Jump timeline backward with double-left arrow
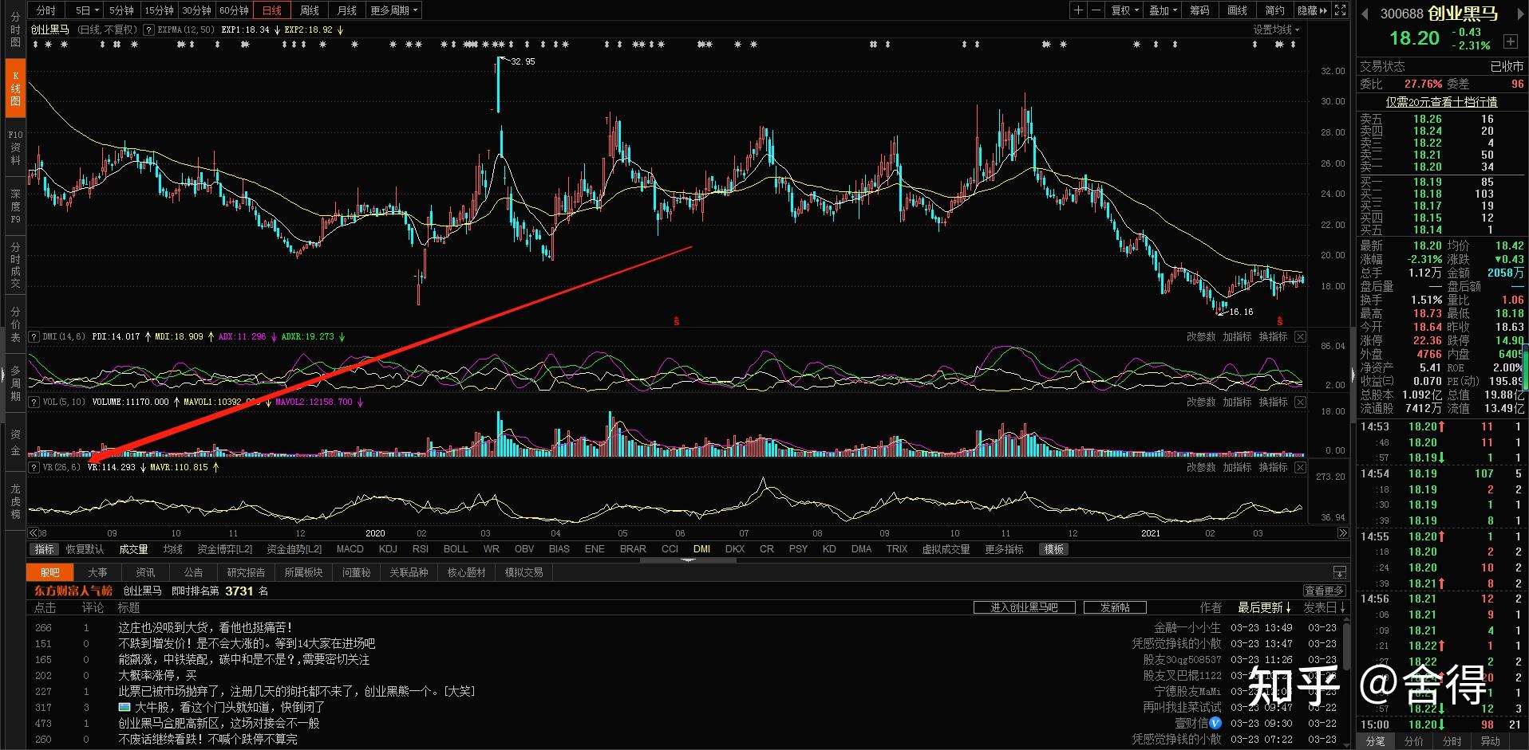Viewport: 1529px width, 750px height. tap(33, 532)
